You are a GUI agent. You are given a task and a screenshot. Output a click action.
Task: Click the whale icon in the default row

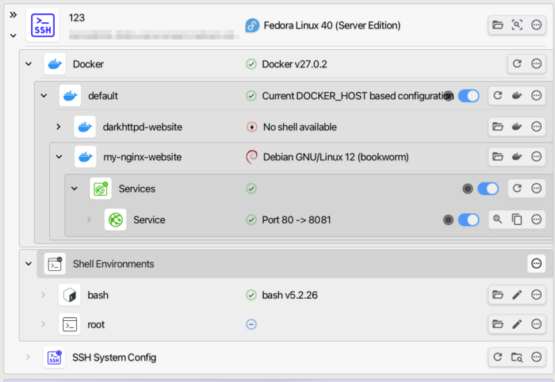point(517,95)
